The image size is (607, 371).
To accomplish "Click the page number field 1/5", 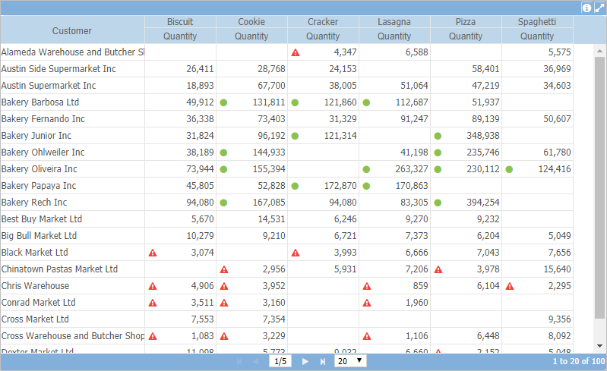I will 280,361.
